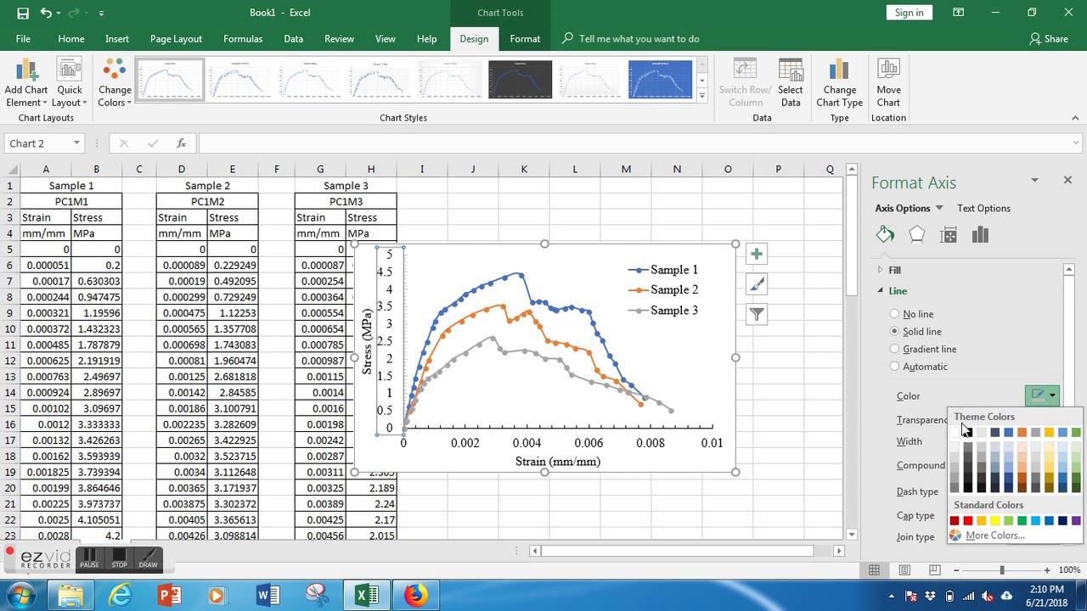Click the Share button
Screen dimensions: 1087x611
coord(1049,39)
